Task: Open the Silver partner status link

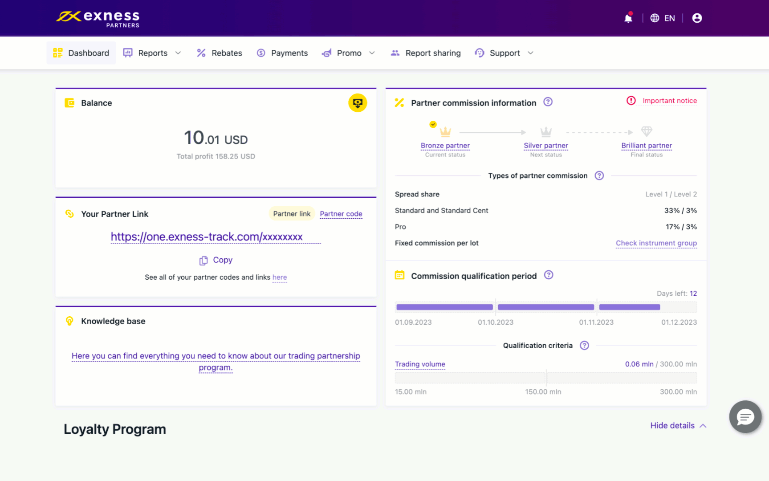Action: point(546,145)
